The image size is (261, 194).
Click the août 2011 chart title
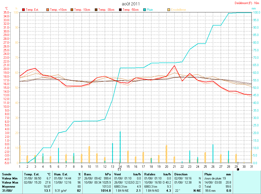(x=131, y=4)
